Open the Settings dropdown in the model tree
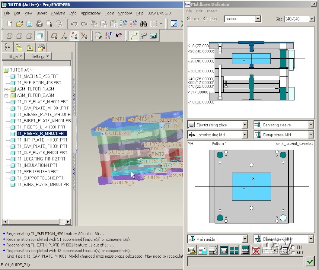Image resolution: width=319 pixels, height=270 pixels. point(38,56)
